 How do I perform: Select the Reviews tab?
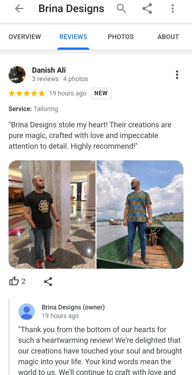click(73, 37)
